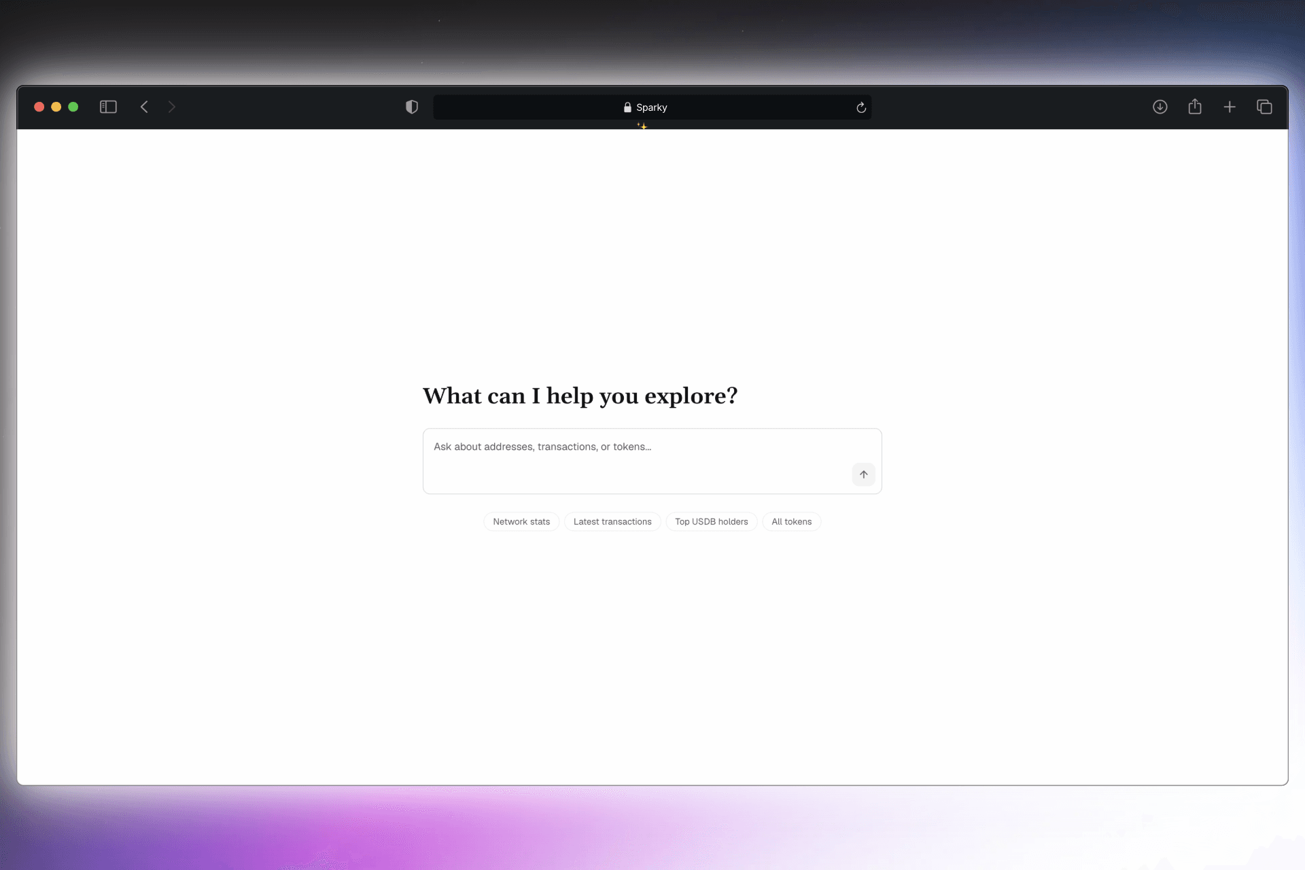This screenshot has height=870, width=1305.
Task: Open the privacy shield report
Action: (x=411, y=107)
